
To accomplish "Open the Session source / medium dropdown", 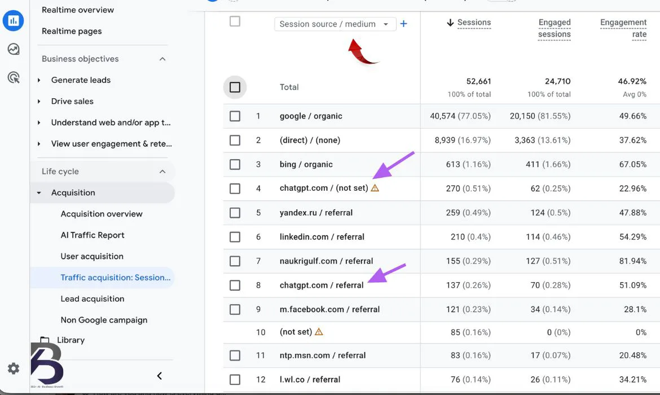I will tap(335, 24).
